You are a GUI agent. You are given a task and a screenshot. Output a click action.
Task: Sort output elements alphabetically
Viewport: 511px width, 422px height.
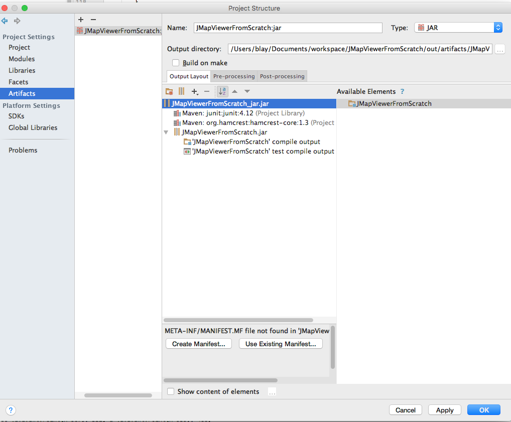click(222, 91)
